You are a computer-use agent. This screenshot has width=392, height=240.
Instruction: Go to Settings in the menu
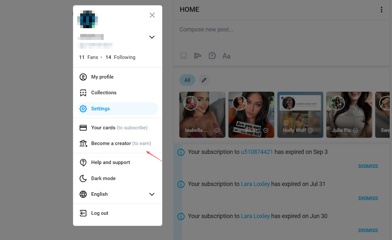coord(100,109)
